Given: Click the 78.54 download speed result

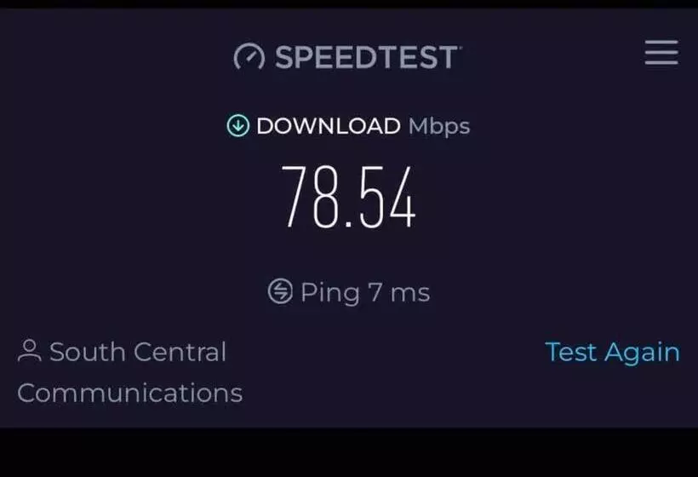Looking at the screenshot, I should (x=349, y=197).
